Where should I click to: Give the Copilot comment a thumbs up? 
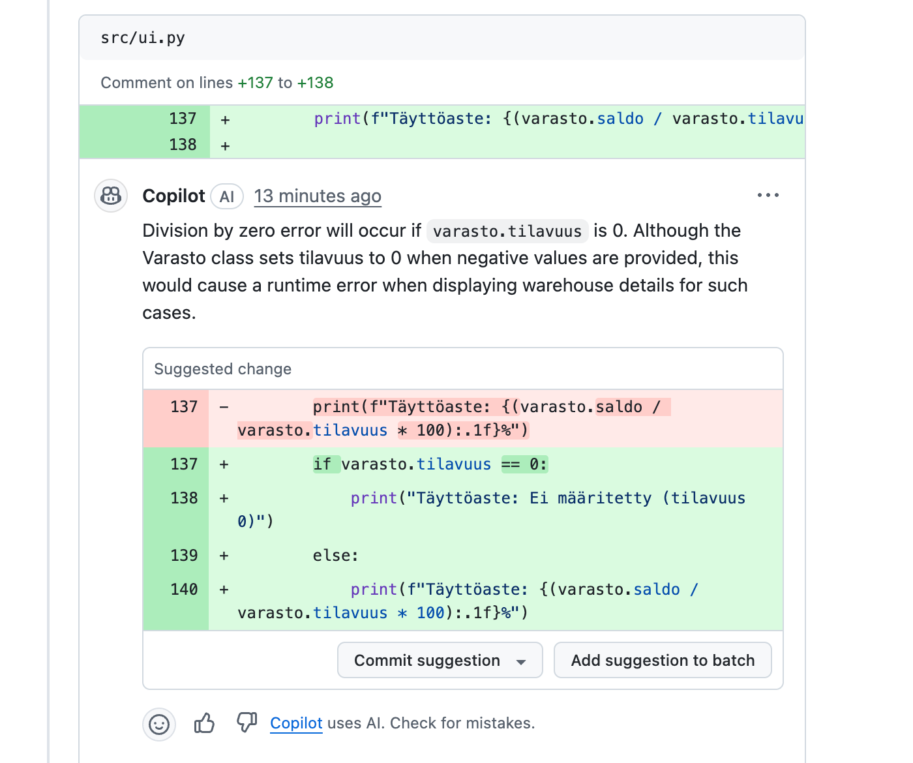coord(204,723)
